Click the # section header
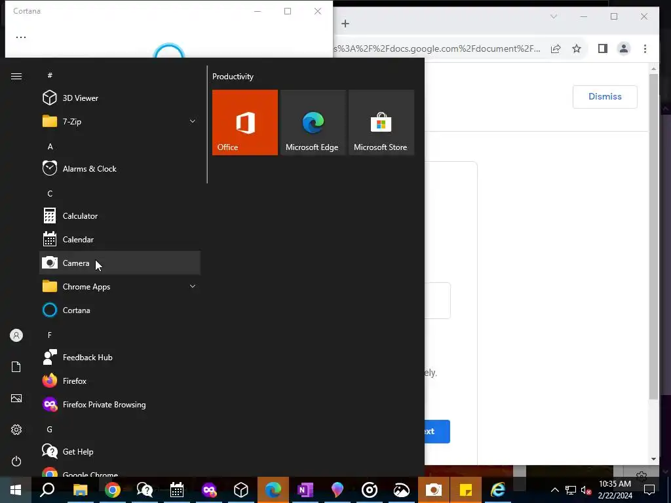671x503 pixels. 50,75
